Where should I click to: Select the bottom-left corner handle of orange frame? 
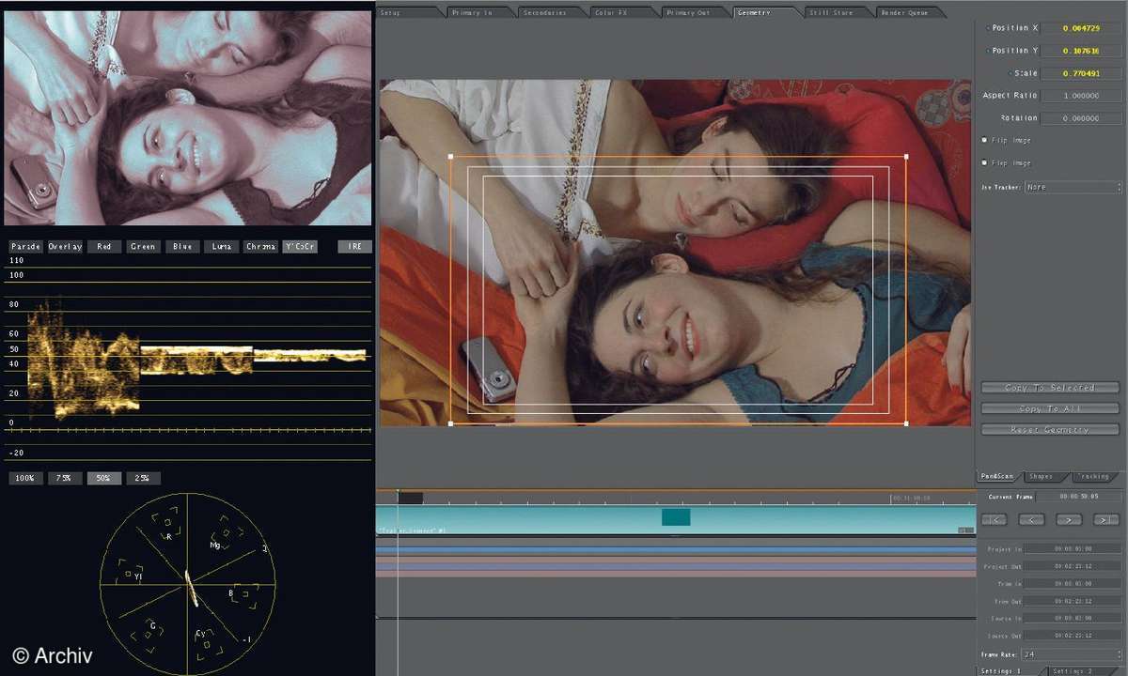[450, 423]
